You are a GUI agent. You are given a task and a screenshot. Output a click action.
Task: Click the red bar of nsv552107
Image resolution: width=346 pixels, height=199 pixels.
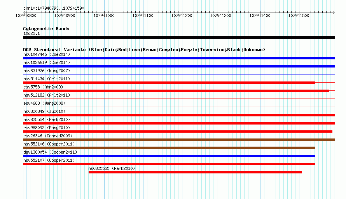(x=169, y=164)
